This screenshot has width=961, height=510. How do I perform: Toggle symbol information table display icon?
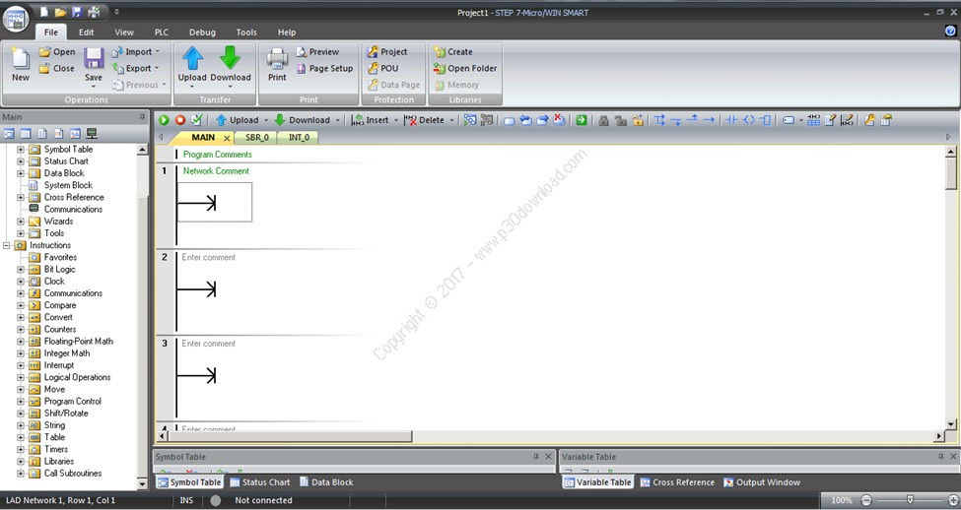click(813, 120)
